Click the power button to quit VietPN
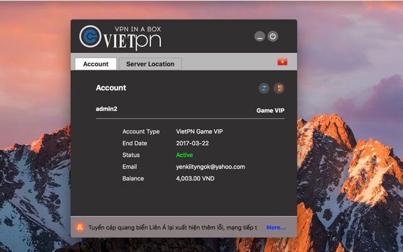 point(273,36)
